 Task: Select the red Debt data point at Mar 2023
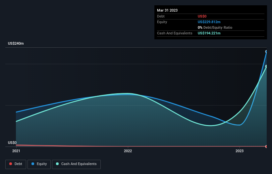(266, 147)
